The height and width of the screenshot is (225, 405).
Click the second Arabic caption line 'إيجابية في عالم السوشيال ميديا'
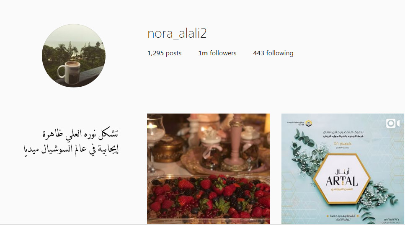[71, 150]
